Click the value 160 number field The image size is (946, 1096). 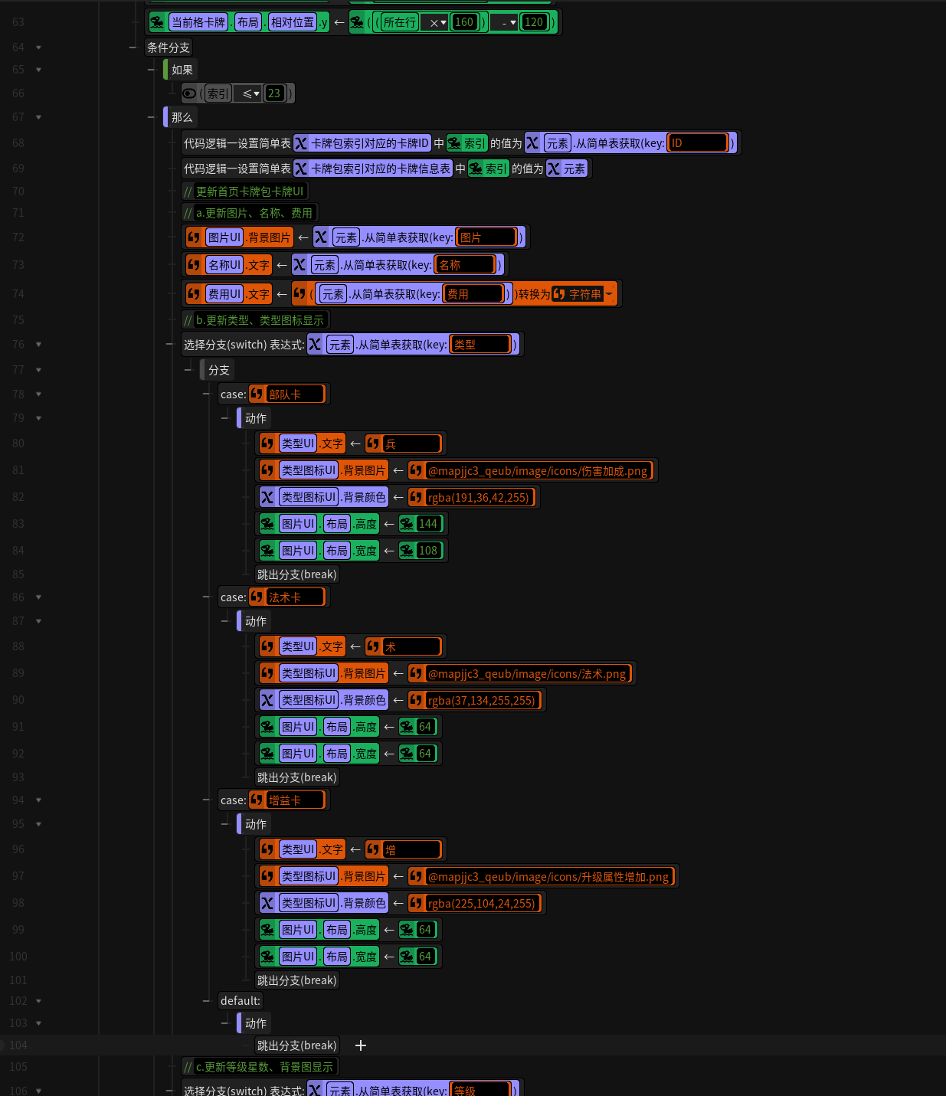point(464,22)
